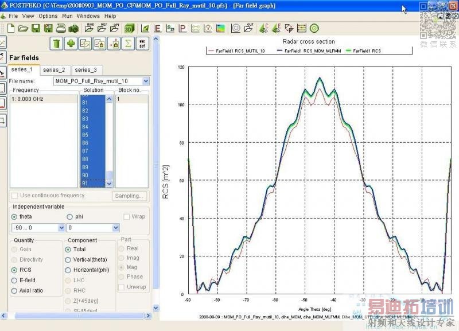Open the View menu
Viewport: 459px width, 331px height.
(x=28, y=16)
